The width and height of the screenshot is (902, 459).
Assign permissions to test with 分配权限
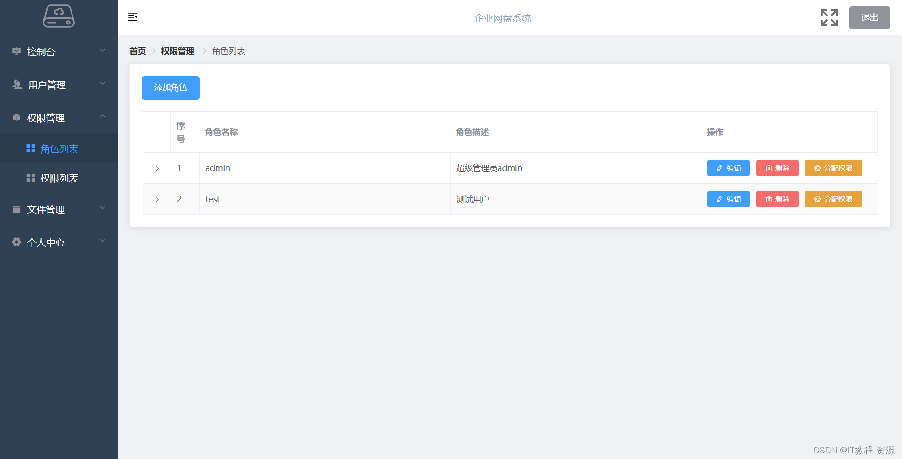tap(833, 199)
